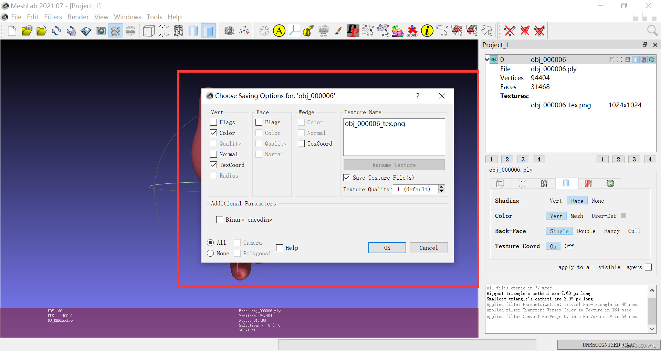661x351 pixels.
Task: Select the Z-painting paintbrush tool
Action: pyautogui.click(x=338, y=31)
